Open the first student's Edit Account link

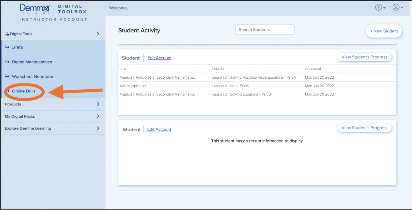159,58
